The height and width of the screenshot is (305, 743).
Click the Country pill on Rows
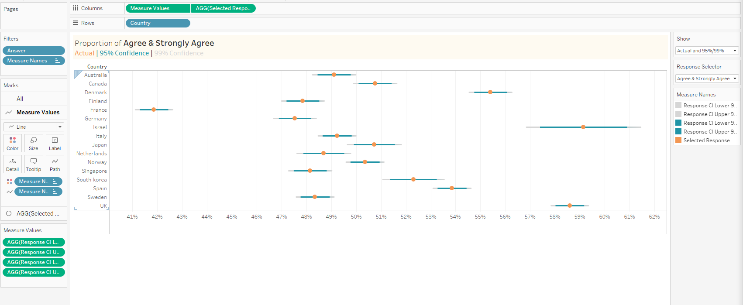point(158,23)
